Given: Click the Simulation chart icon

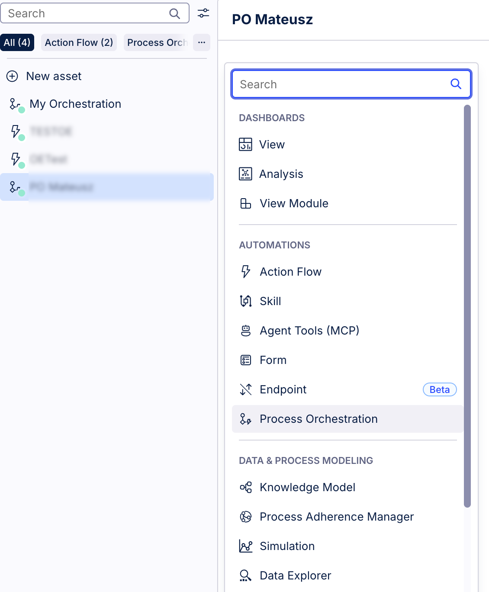Looking at the screenshot, I should 246,546.
